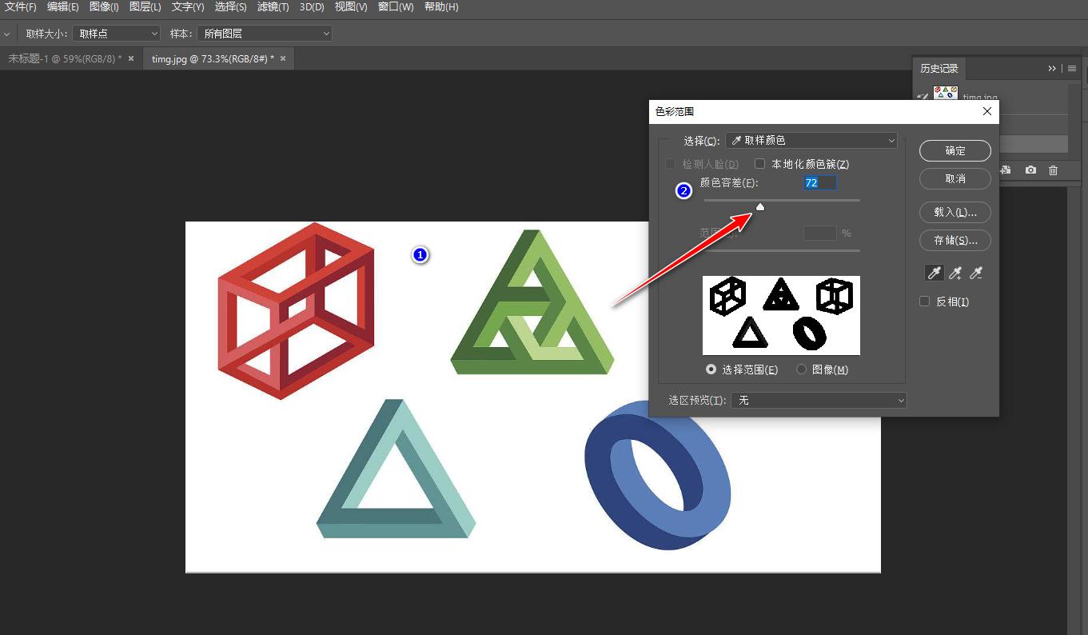1088x635 pixels.
Task: Enable the 本地化颜色簇 checkbox
Action: coord(760,164)
